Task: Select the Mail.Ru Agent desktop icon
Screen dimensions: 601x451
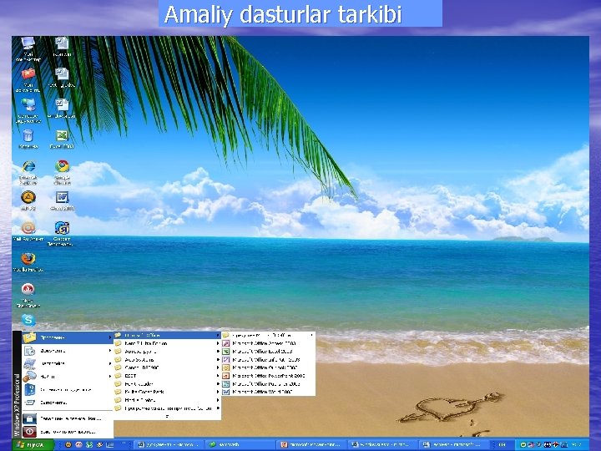Action: tap(28, 231)
